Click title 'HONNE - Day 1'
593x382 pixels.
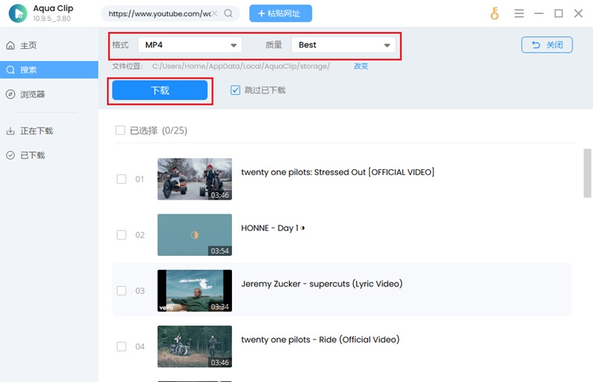pyautogui.click(x=273, y=228)
